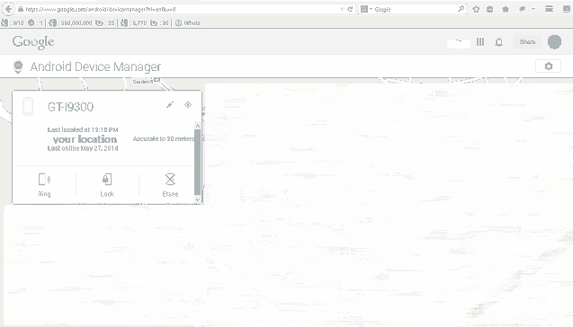Open the settings gear button
This screenshot has width=573, height=327.
click(548, 66)
